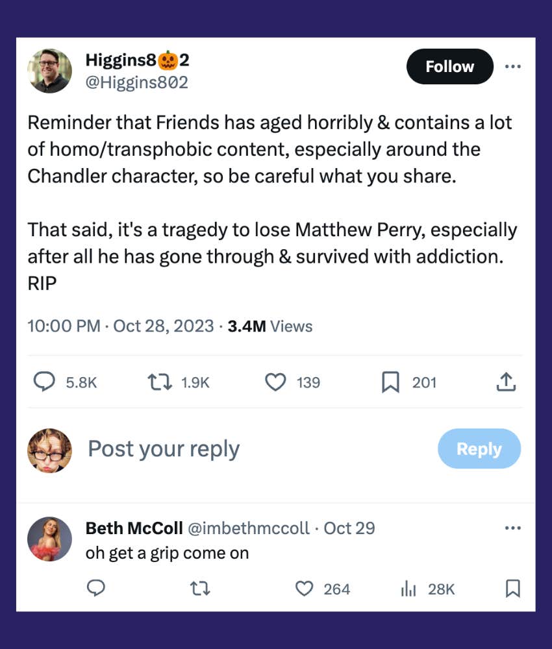Click the Post your reply field
Viewport: 552px width, 649px height.
(165, 448)
